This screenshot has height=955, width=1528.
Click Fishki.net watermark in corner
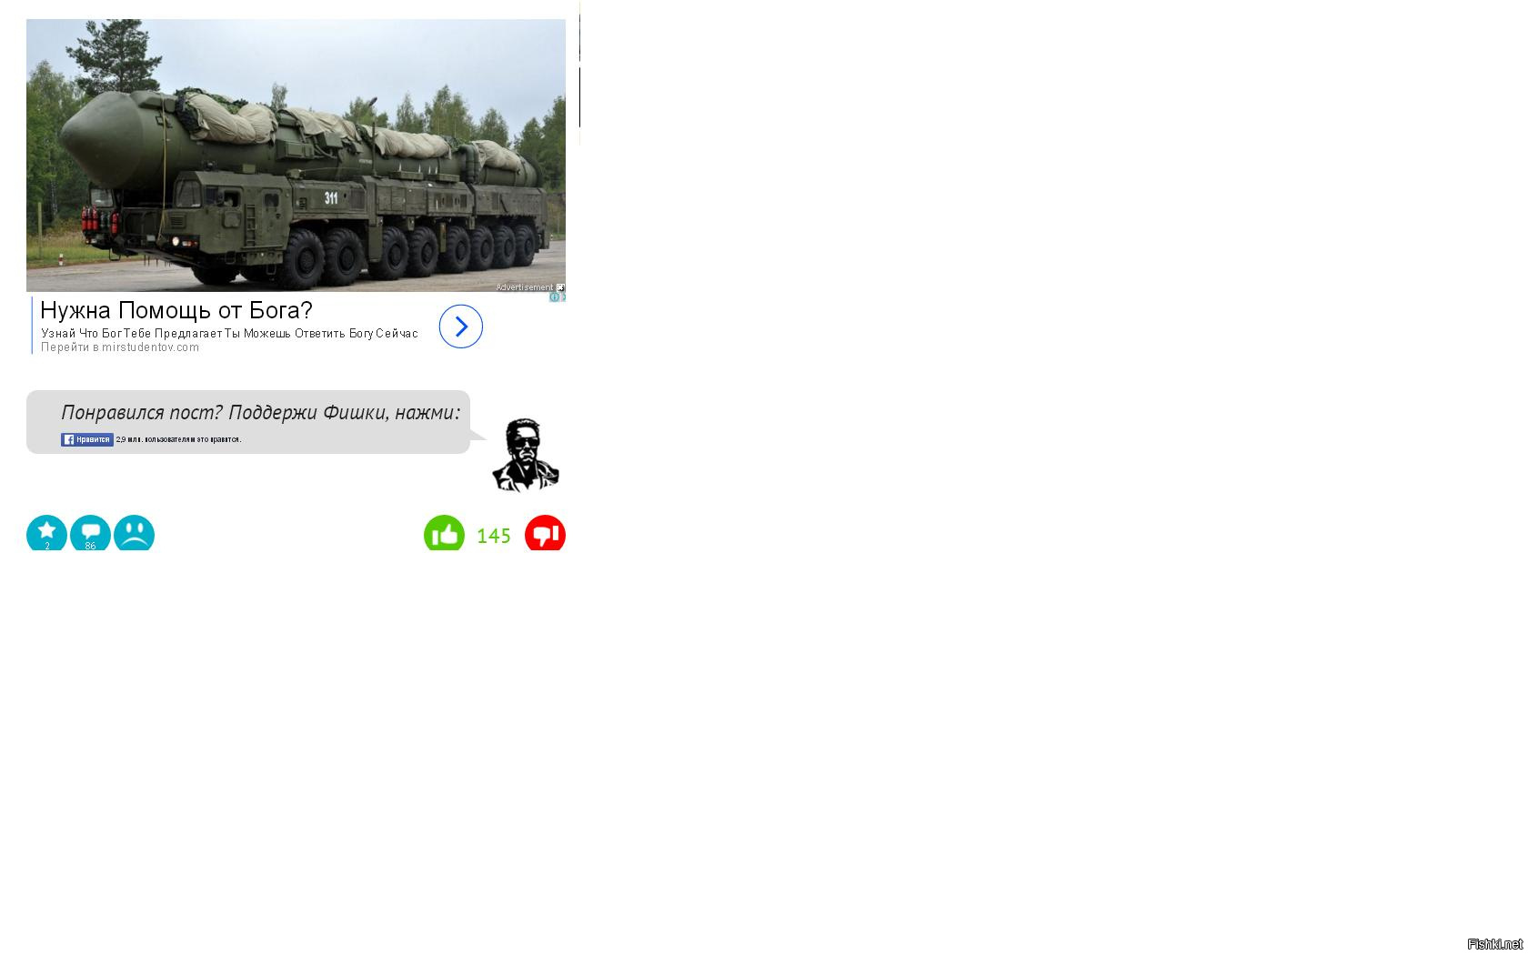[1495, 944]
